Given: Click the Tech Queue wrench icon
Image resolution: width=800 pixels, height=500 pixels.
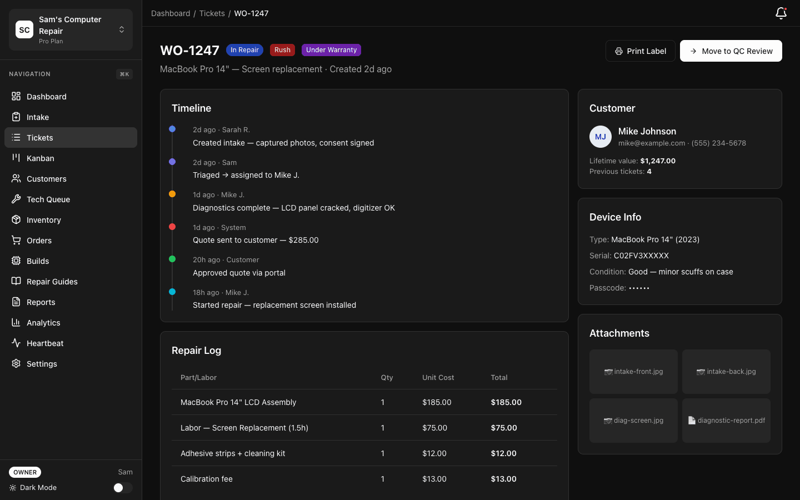Looking at the screenshot, I should tap(16, 199).
